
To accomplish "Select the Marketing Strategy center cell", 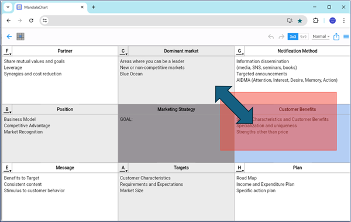I will [176, 133].
